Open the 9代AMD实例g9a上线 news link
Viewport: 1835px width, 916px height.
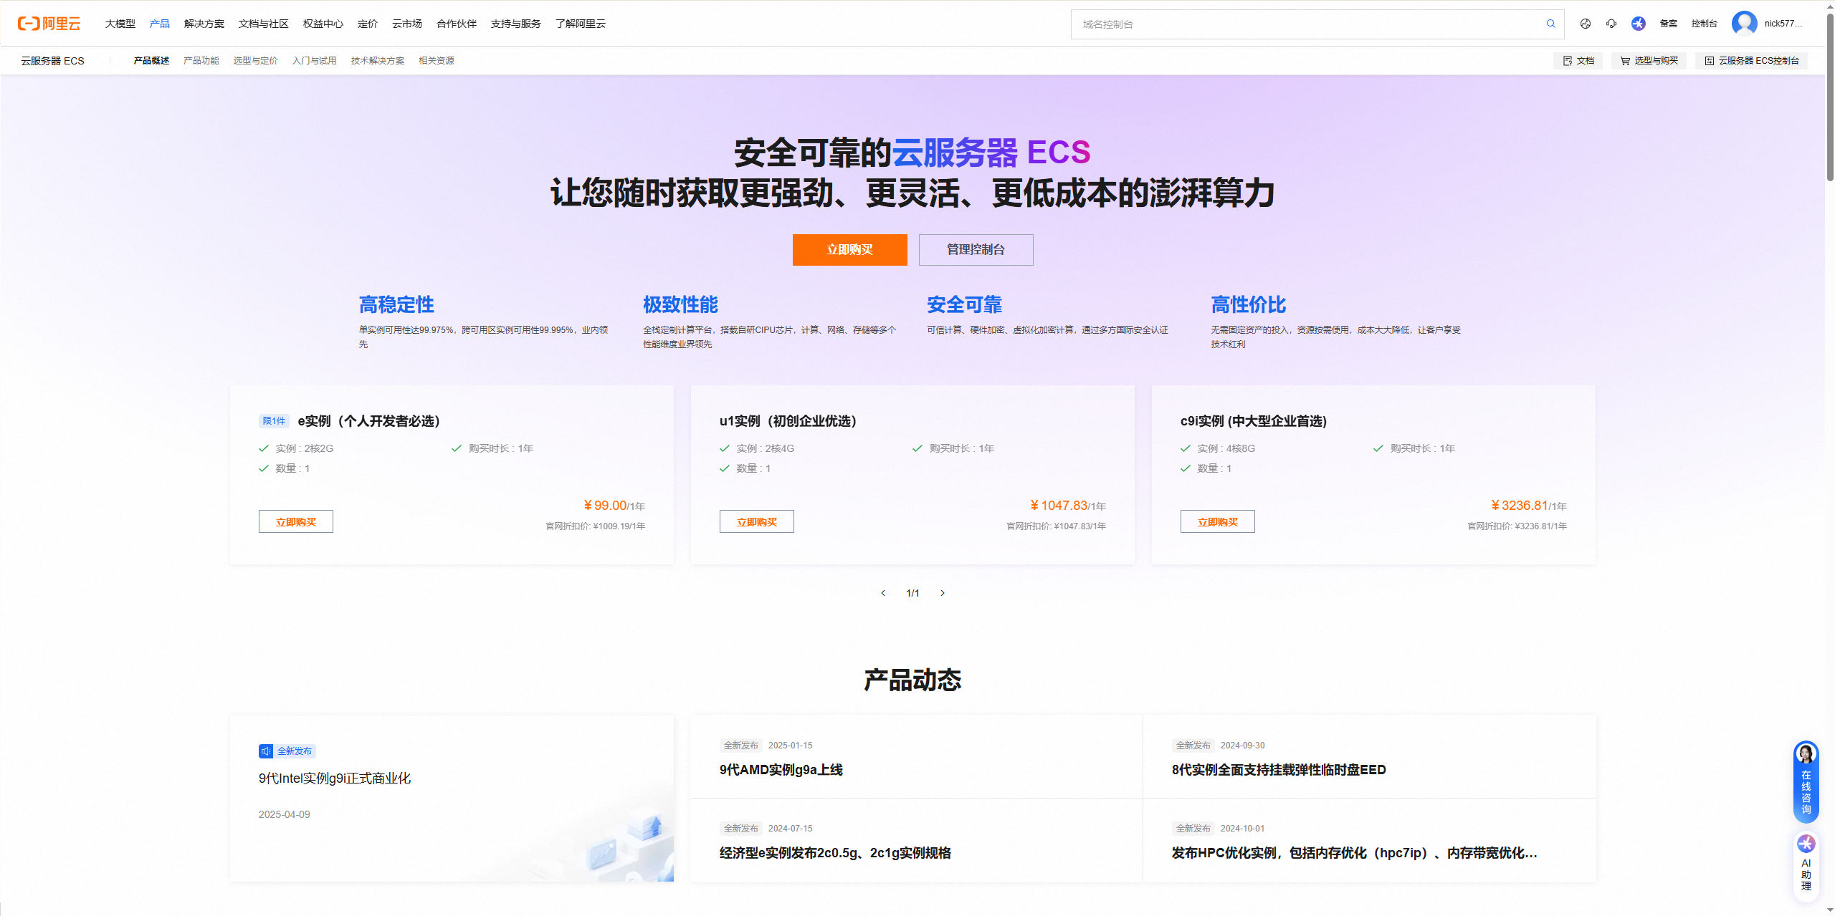(781, 770)
